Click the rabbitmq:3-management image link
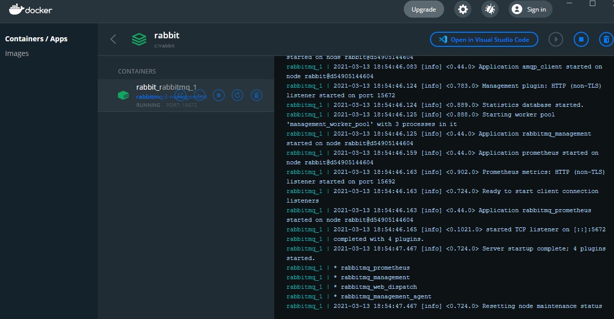The width and height of the screenshot is (614, 319). coord(171,96)
